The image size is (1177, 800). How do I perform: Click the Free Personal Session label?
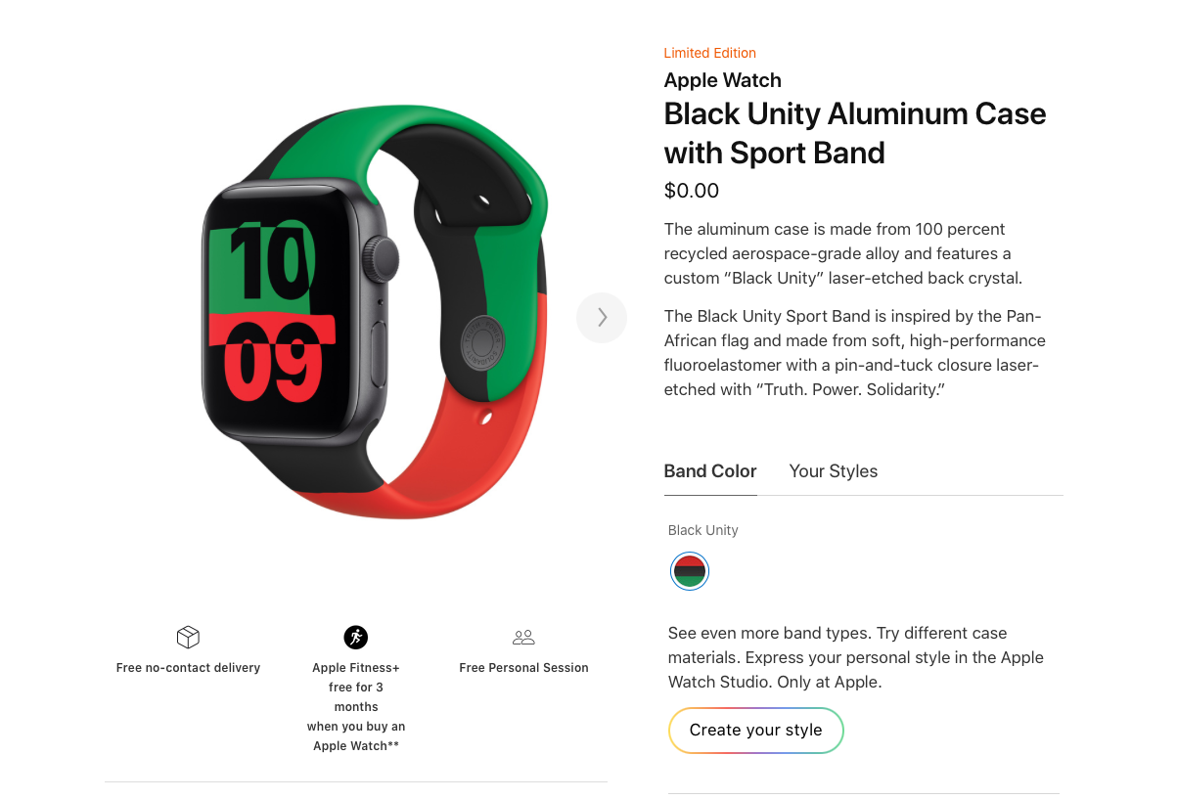click(x=523, y=668)
